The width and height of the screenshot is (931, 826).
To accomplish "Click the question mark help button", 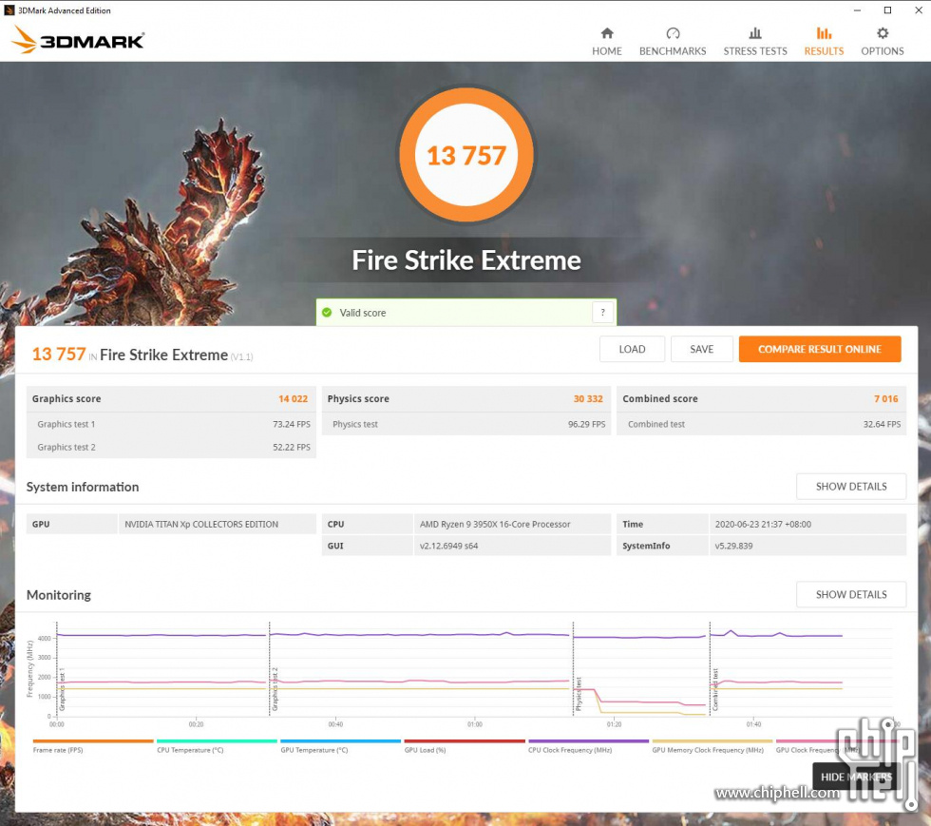I will pyautogui.click(x=602, y=313).
